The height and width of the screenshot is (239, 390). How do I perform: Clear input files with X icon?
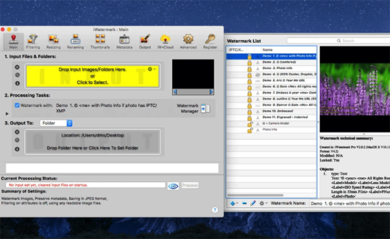17,67
